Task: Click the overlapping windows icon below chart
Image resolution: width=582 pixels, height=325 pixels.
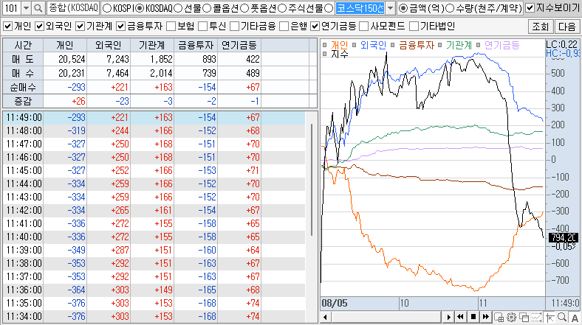Action: (x=524, y=317)
